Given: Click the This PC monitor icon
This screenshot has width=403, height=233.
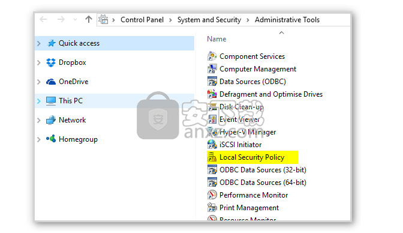Looking at the screenshot, I should coord(51,101).
